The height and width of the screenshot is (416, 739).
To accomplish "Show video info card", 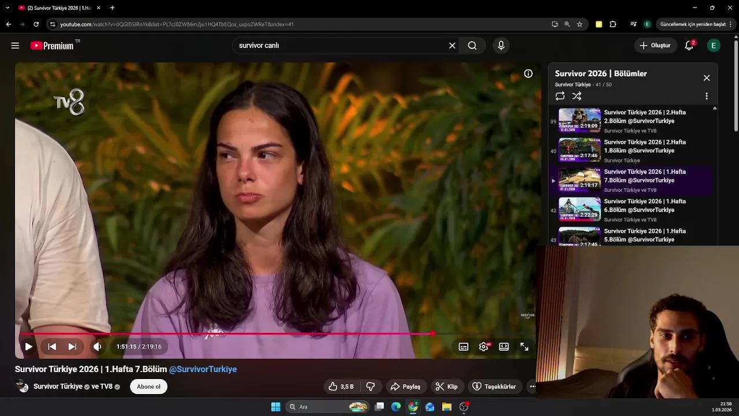I will [x=528, y=73].
